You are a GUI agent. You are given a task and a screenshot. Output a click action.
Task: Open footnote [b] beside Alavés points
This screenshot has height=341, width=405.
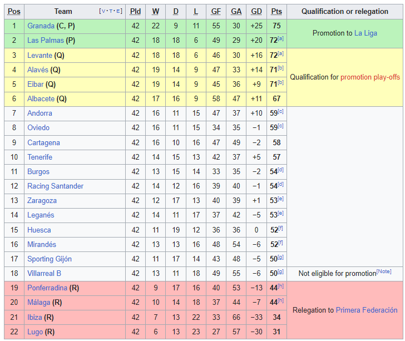(x=280, y=68)
